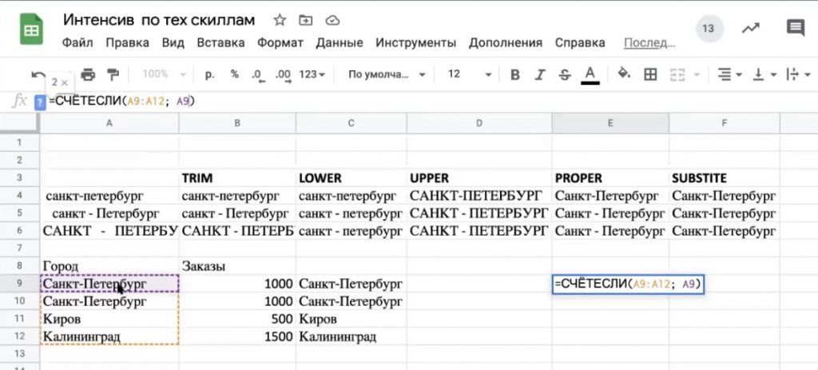Format as percent
Viewport: 818px width, 370px height.
[235, 74]
